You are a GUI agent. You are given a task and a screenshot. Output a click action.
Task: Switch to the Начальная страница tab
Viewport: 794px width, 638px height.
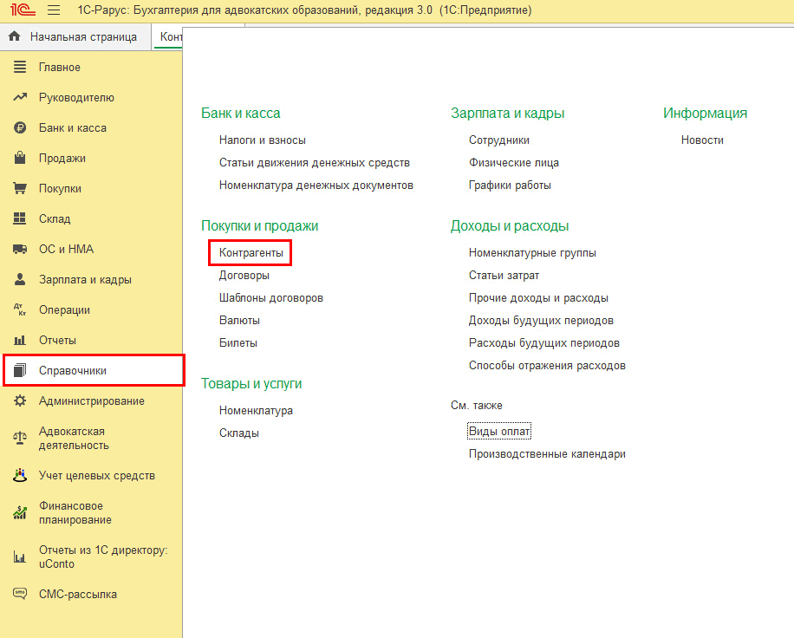pos(75,37)
